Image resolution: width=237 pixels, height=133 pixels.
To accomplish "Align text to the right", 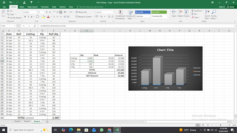I will tap(61, 17).
